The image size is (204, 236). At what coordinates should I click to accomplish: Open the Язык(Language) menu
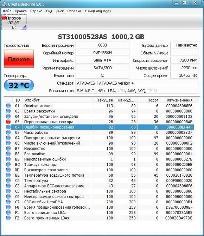[98, 11]
